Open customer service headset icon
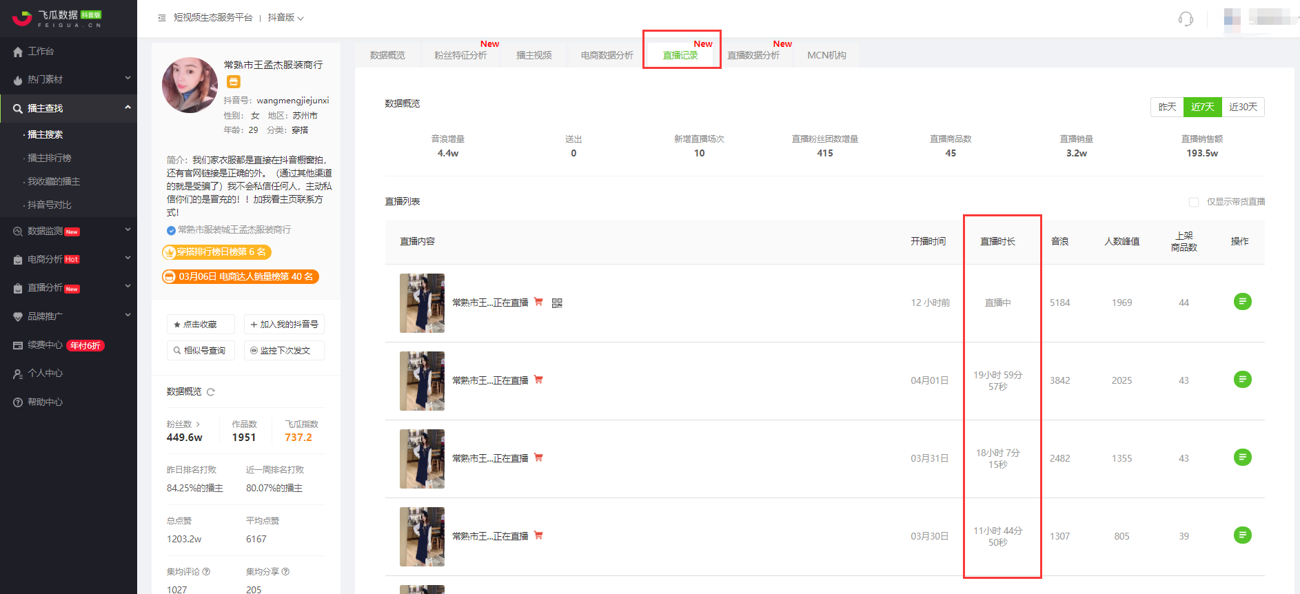The width and height of the screenshot is (1300, 594). point(1186,19)
